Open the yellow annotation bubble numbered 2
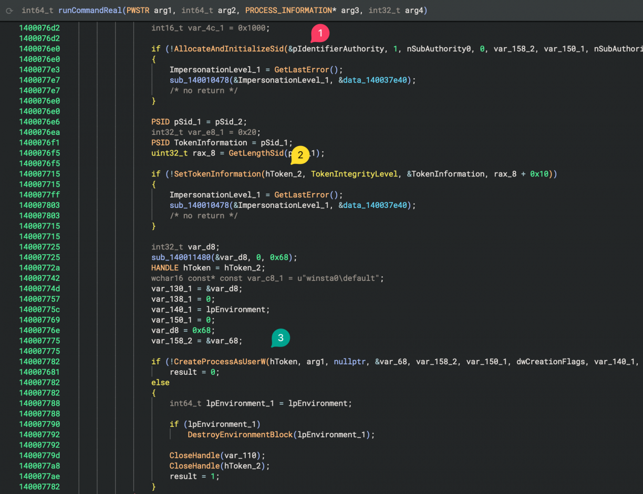The image size is (643, 494). click(300, 155)
